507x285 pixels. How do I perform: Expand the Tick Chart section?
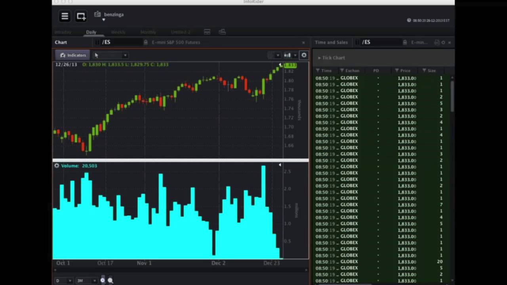coord(319,58)
